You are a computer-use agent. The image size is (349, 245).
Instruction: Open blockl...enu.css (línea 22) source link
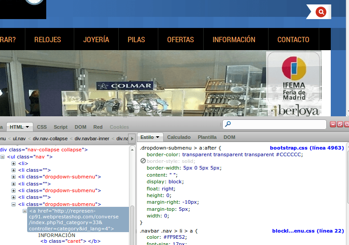click(x=308, y=231)
